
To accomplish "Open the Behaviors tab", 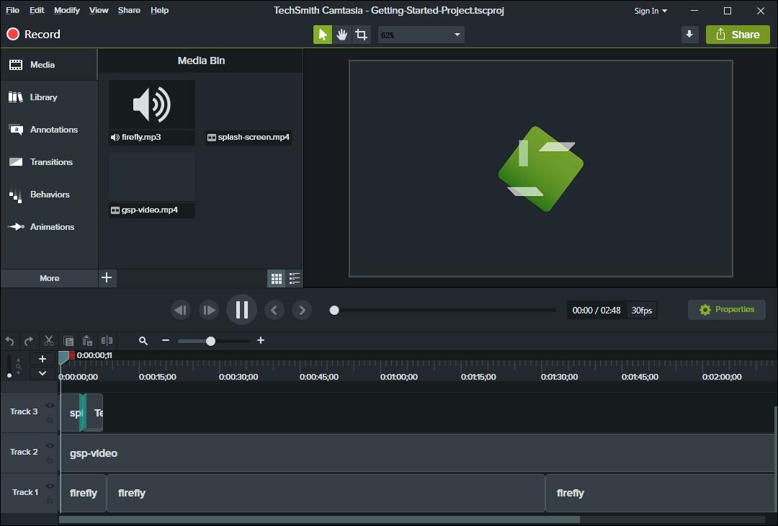I will coord(49,195).
